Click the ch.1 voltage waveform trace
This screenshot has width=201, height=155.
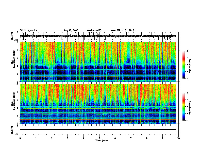tap(98, 36)
